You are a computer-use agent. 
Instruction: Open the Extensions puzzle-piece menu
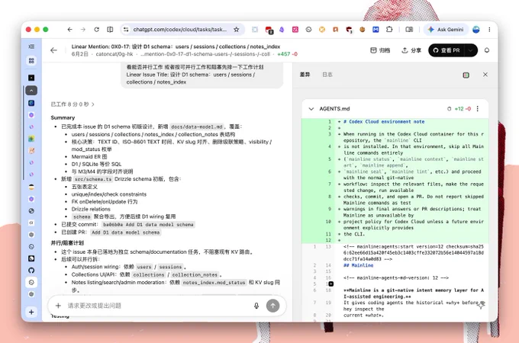389,30
